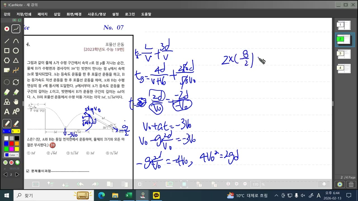Toggle the panel layout icons at toolbar top

point(17,20)
